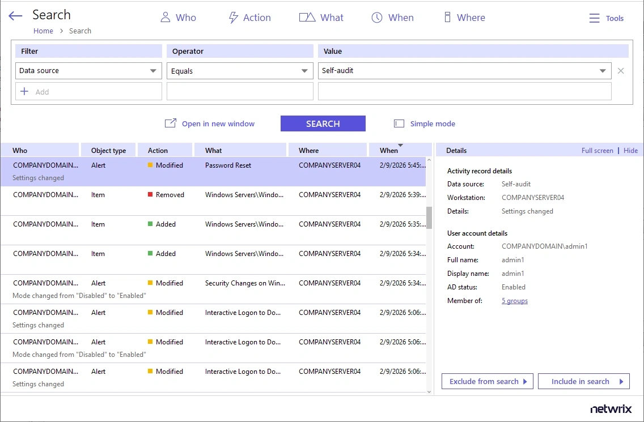Click Exclude from search button
Screen dimensions: 644x422
[x=487, y=381]
